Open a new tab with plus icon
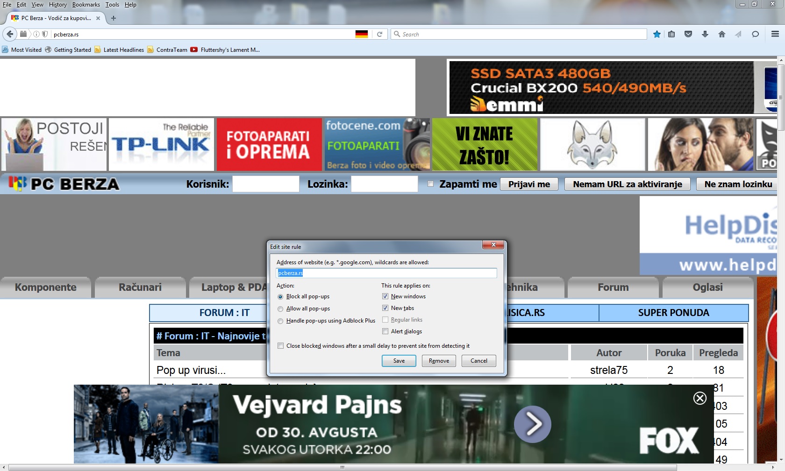This screenshot has width=785, height=471. pyautogui.click(x=114, y=18)
